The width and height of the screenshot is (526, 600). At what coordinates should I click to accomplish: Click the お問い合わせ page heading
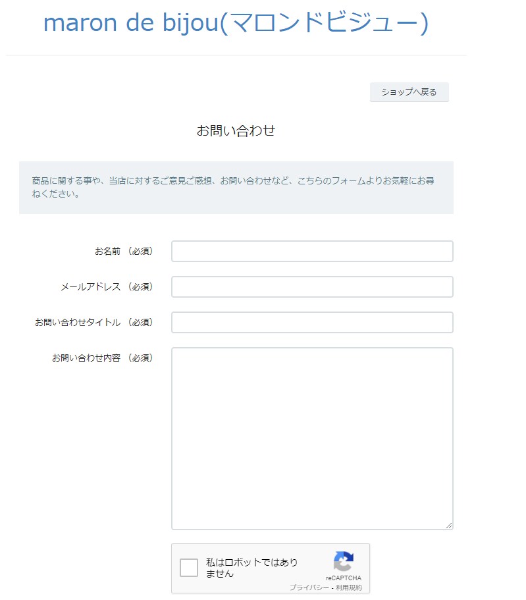tap(236, 130)
